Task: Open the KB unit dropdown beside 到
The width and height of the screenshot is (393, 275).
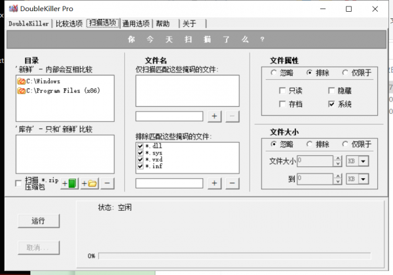Action: coord(364,179)
